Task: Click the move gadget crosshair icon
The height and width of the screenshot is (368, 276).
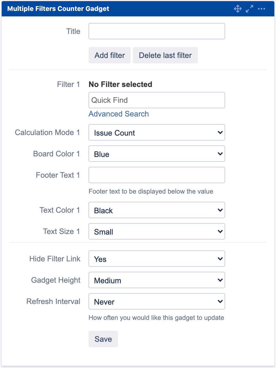Action: coord(238,9)
